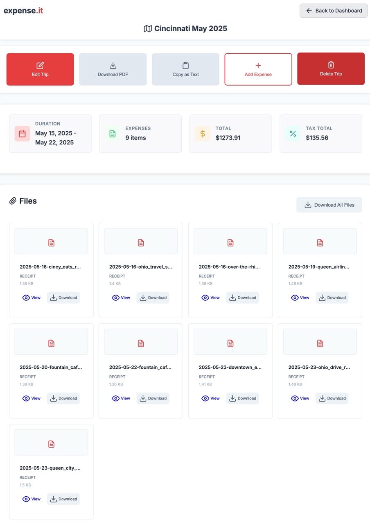
Task: Click filename 2025-05-16-over-the-rhi...
Action: (x=229, y=267)
